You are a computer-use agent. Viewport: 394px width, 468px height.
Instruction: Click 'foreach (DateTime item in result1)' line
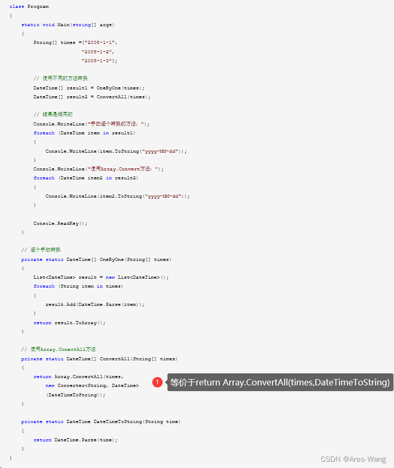tap(84, 133)
